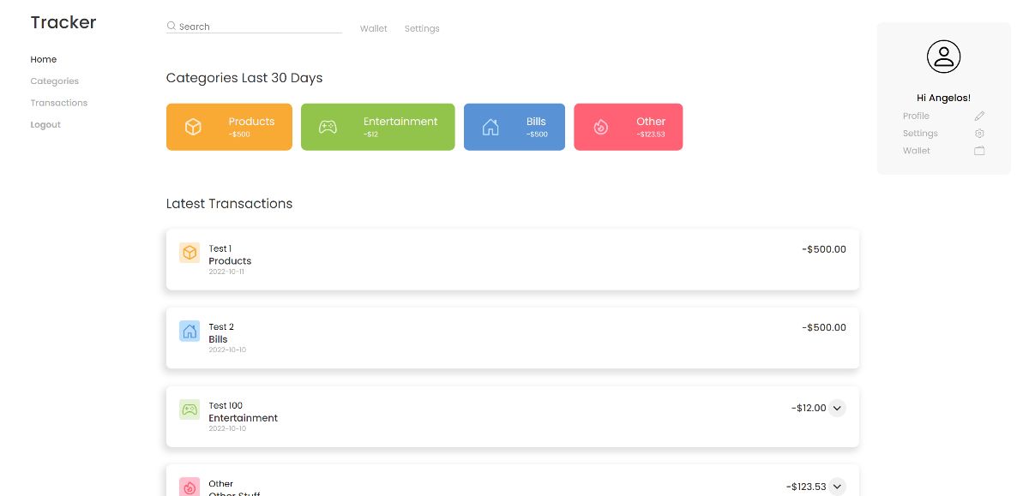Click the magnifier icon in search bar
This screenshot has width=1029, height=496.
click(x=171, y=27)
